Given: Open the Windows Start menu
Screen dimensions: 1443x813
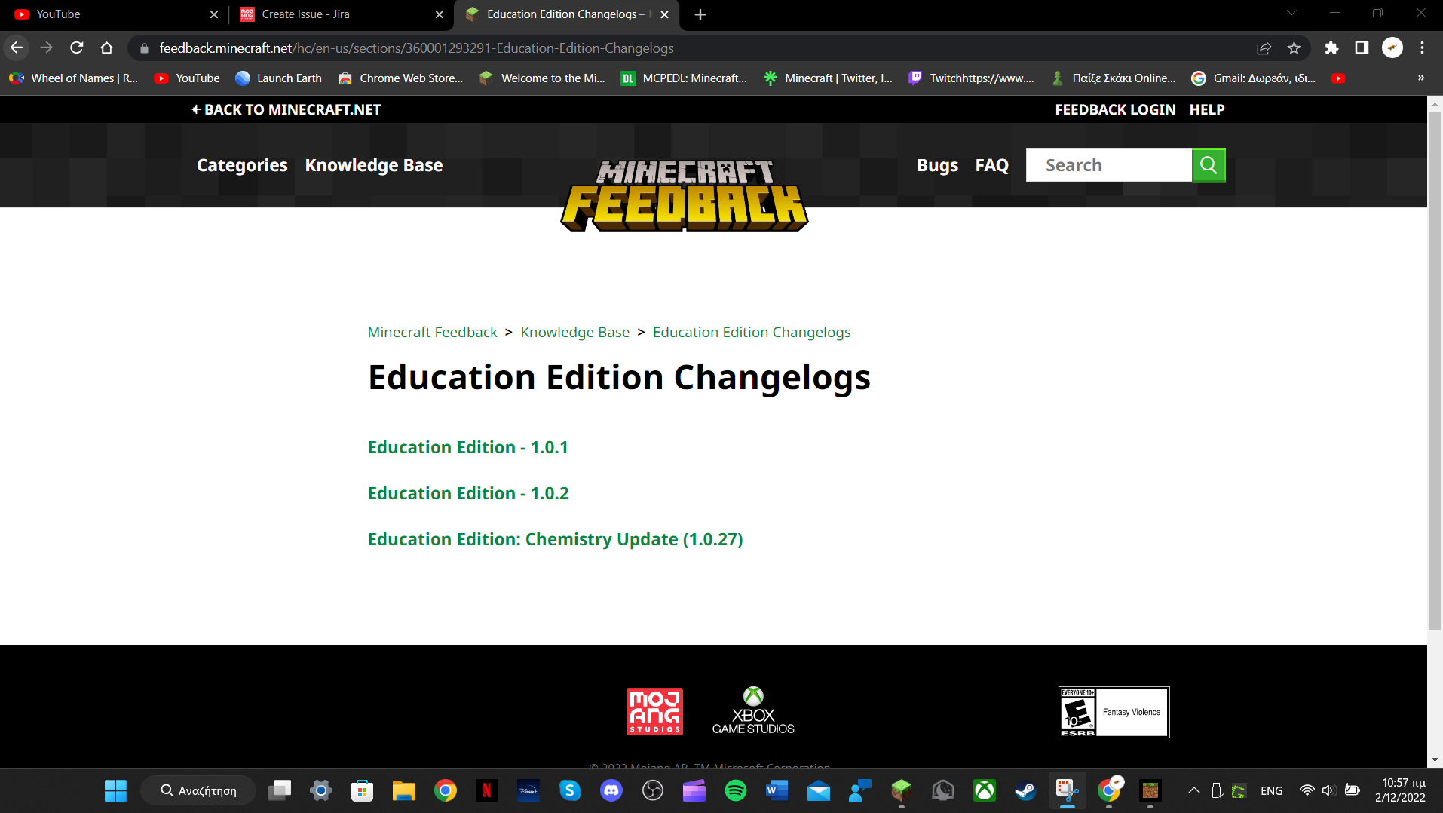Looking at the screenshot, I should click(115, 790).
